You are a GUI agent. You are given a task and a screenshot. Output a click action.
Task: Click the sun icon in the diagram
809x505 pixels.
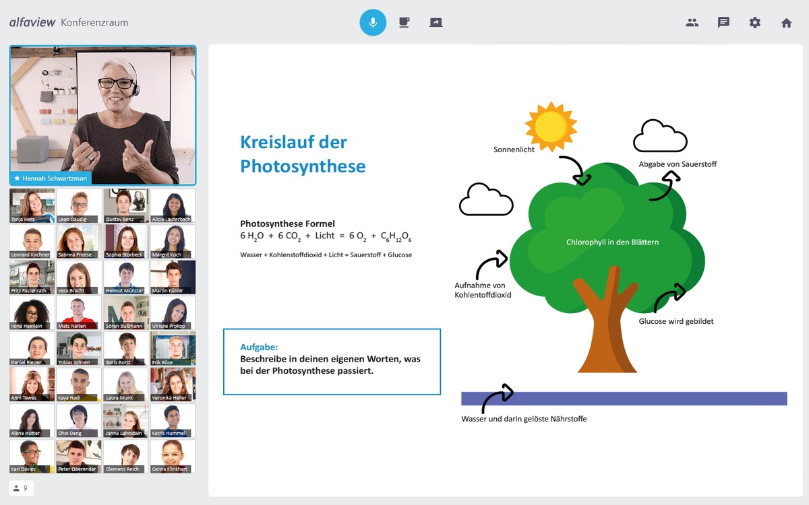(551, 126)
